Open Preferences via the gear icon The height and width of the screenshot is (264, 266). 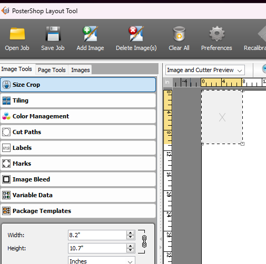point(216,34)
